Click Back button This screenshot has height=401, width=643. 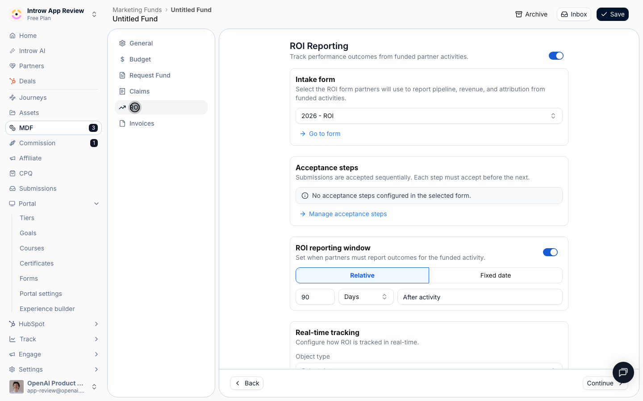[x=246, y=383]
